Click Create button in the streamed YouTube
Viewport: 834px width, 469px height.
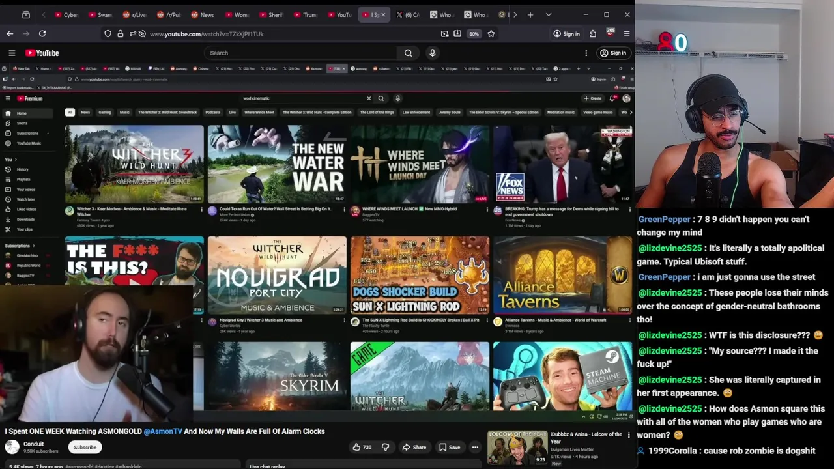pyautogui.click(x=593, y=98)
